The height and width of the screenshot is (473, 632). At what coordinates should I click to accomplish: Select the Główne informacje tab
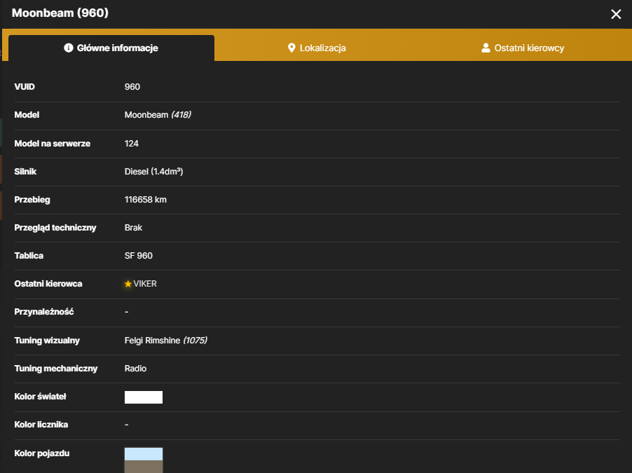111,48
